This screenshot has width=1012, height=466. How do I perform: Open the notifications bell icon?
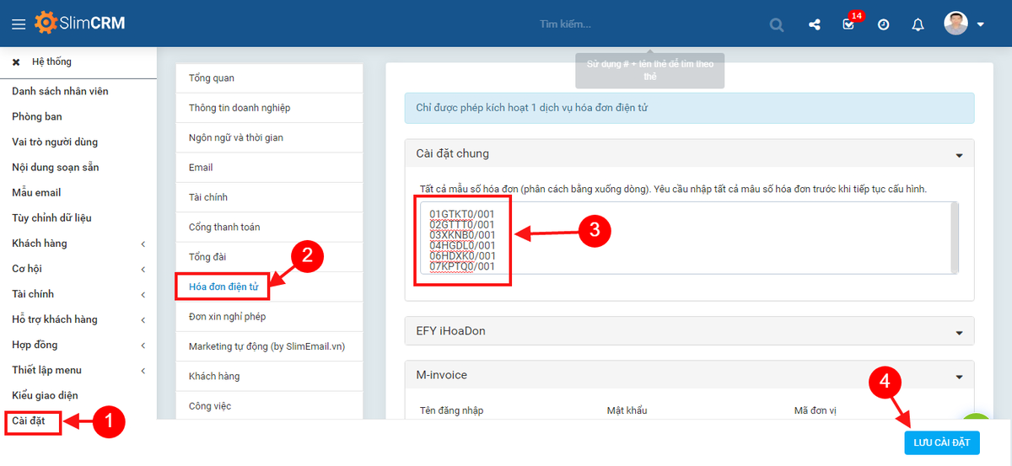(918, 24)
